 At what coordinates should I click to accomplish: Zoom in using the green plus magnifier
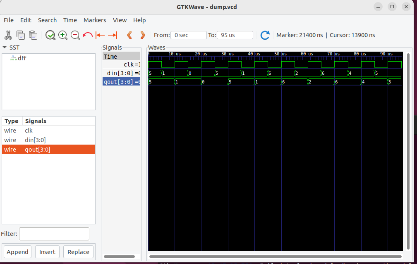pos(63,35)
